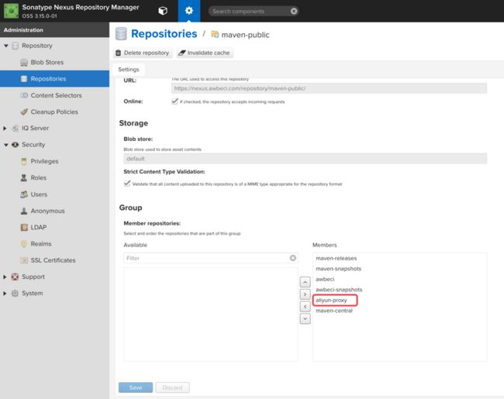
Task: Move selected member up with arrow button
Action: pos(305,282)
